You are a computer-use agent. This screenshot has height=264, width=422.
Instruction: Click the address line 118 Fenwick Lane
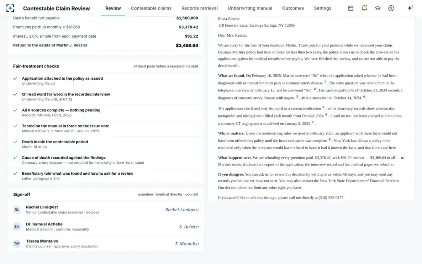coord(256,25)
